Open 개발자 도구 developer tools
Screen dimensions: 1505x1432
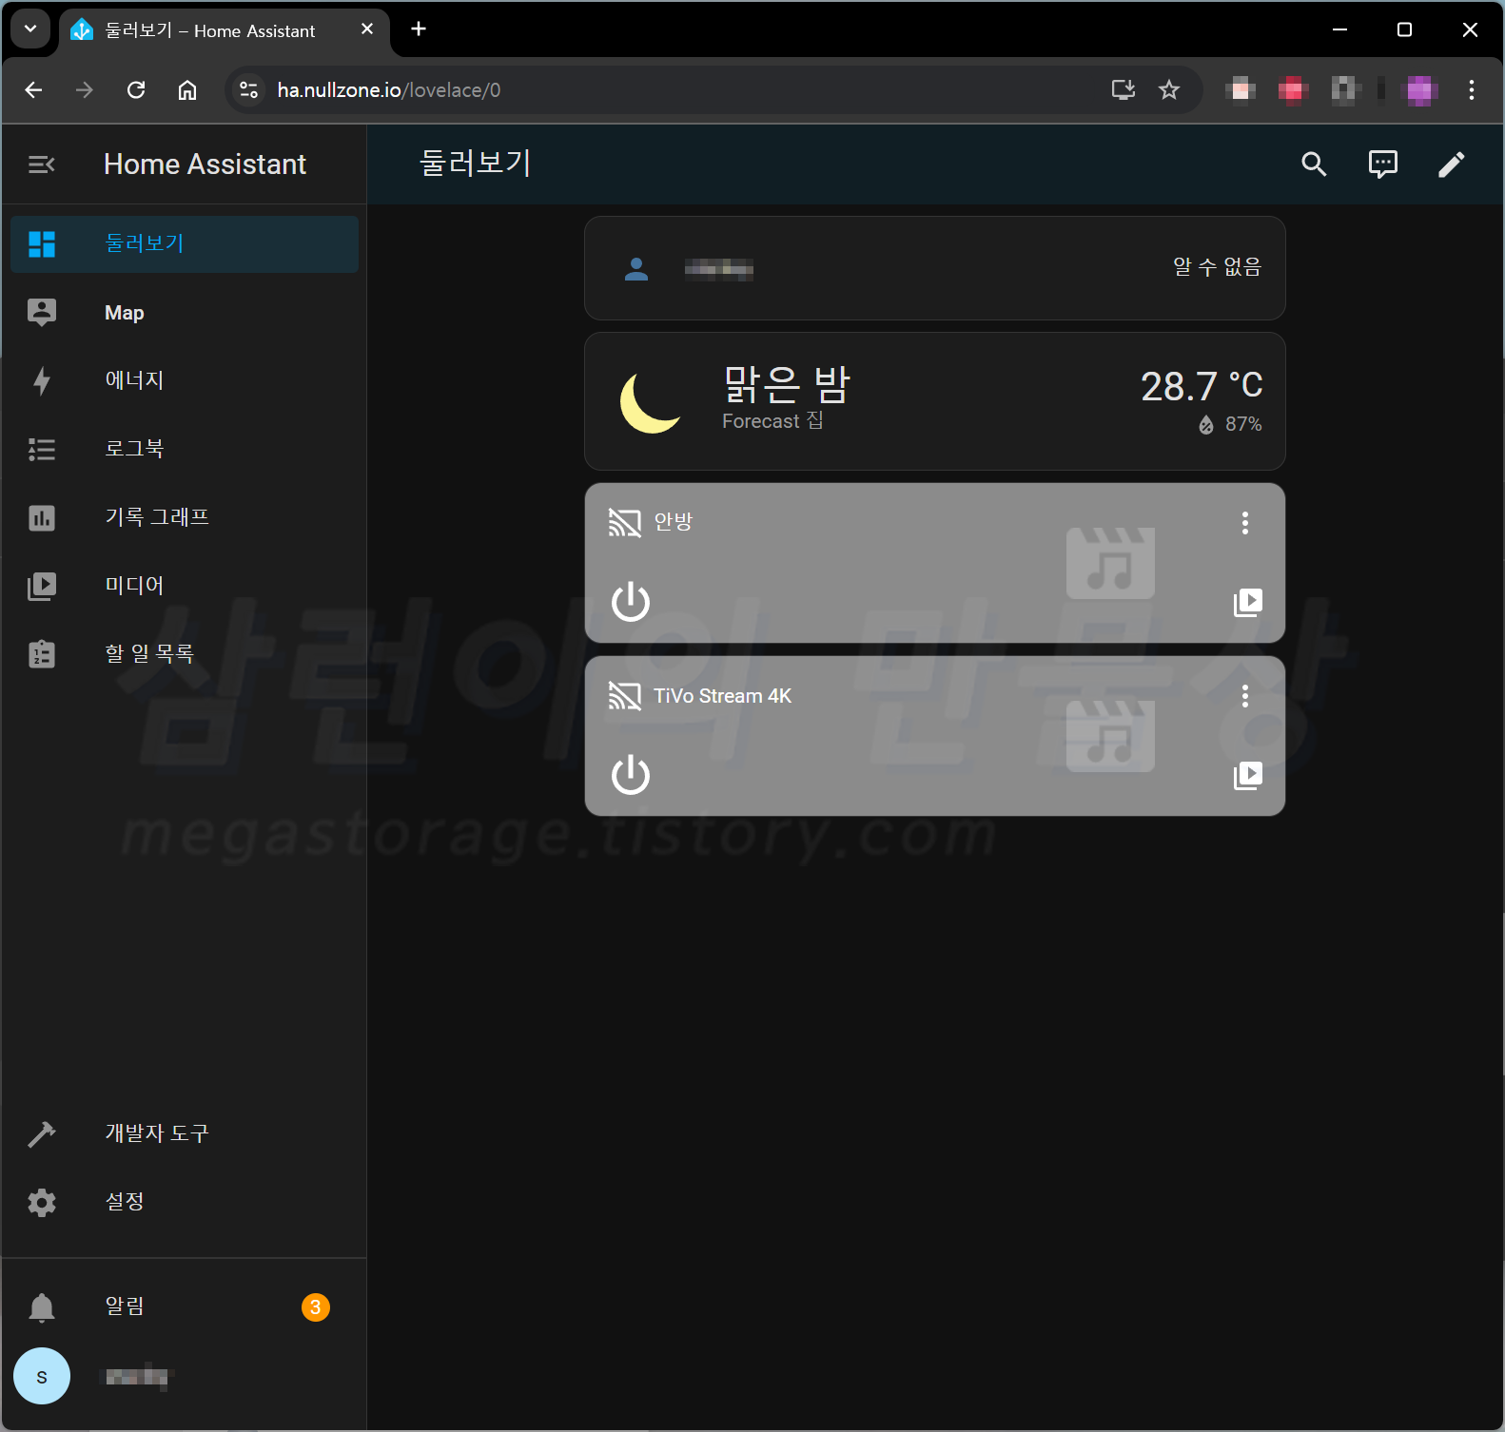[185, 1134]
